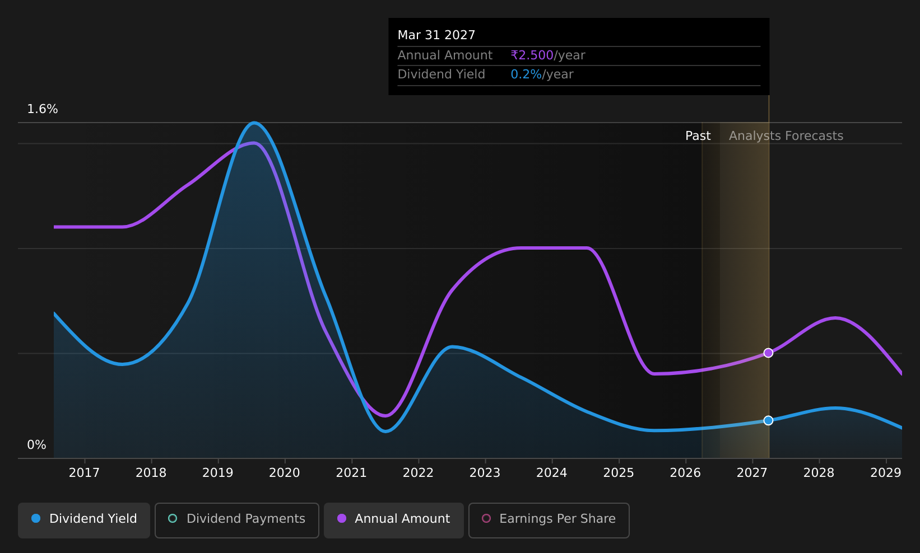Click the purple Annual Amount data point marker
Image resolution: width=920 pixels, height=553 pixels.
pos(768,353)
